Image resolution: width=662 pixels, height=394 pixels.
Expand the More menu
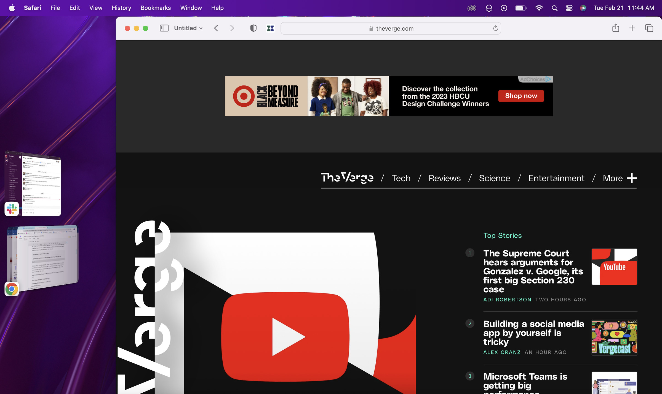coord(620,178)
